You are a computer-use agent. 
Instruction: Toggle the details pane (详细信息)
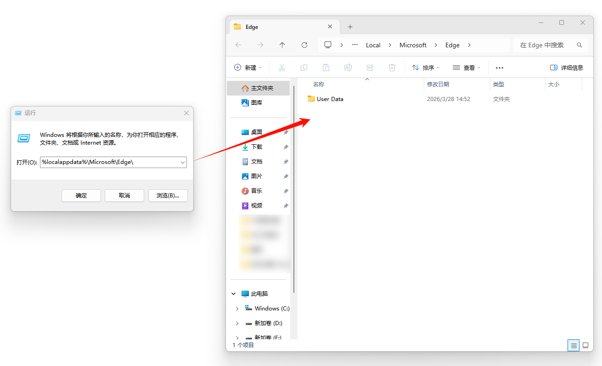tap(566, 68)
